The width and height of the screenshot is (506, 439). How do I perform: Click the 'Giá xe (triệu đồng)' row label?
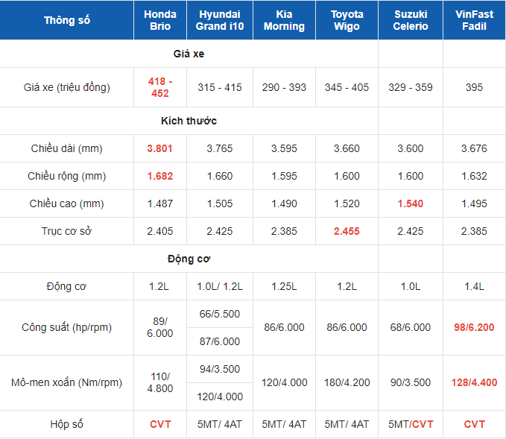[67, 87]
